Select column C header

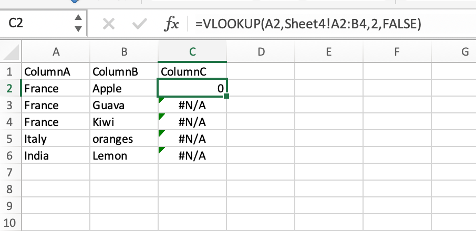[192, 51]
